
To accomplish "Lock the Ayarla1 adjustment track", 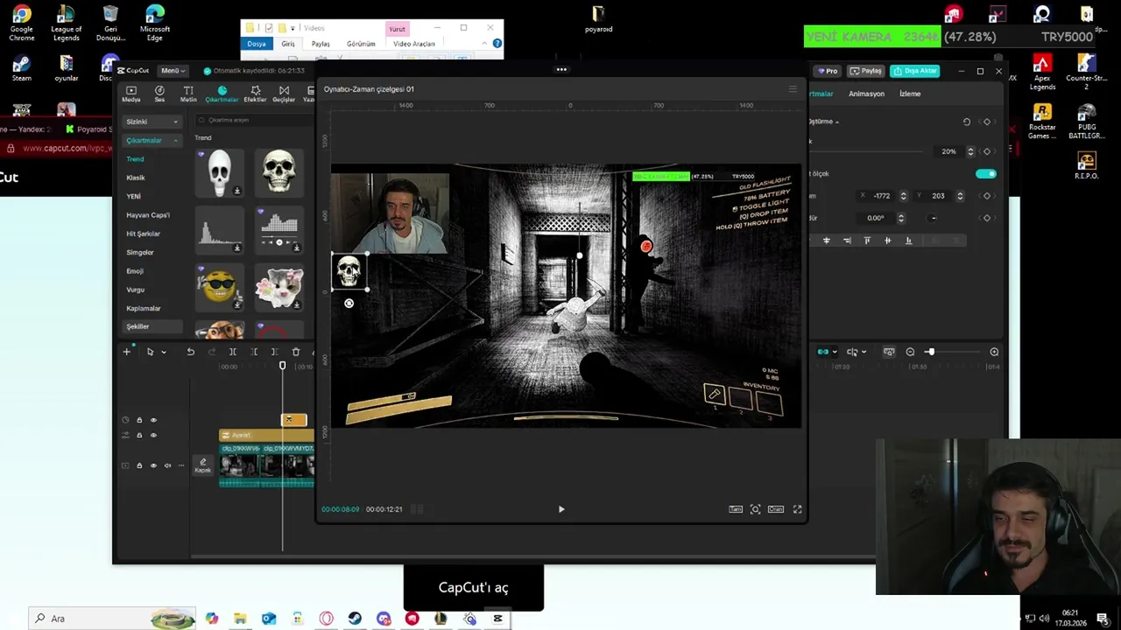I will tap(138, 435).
